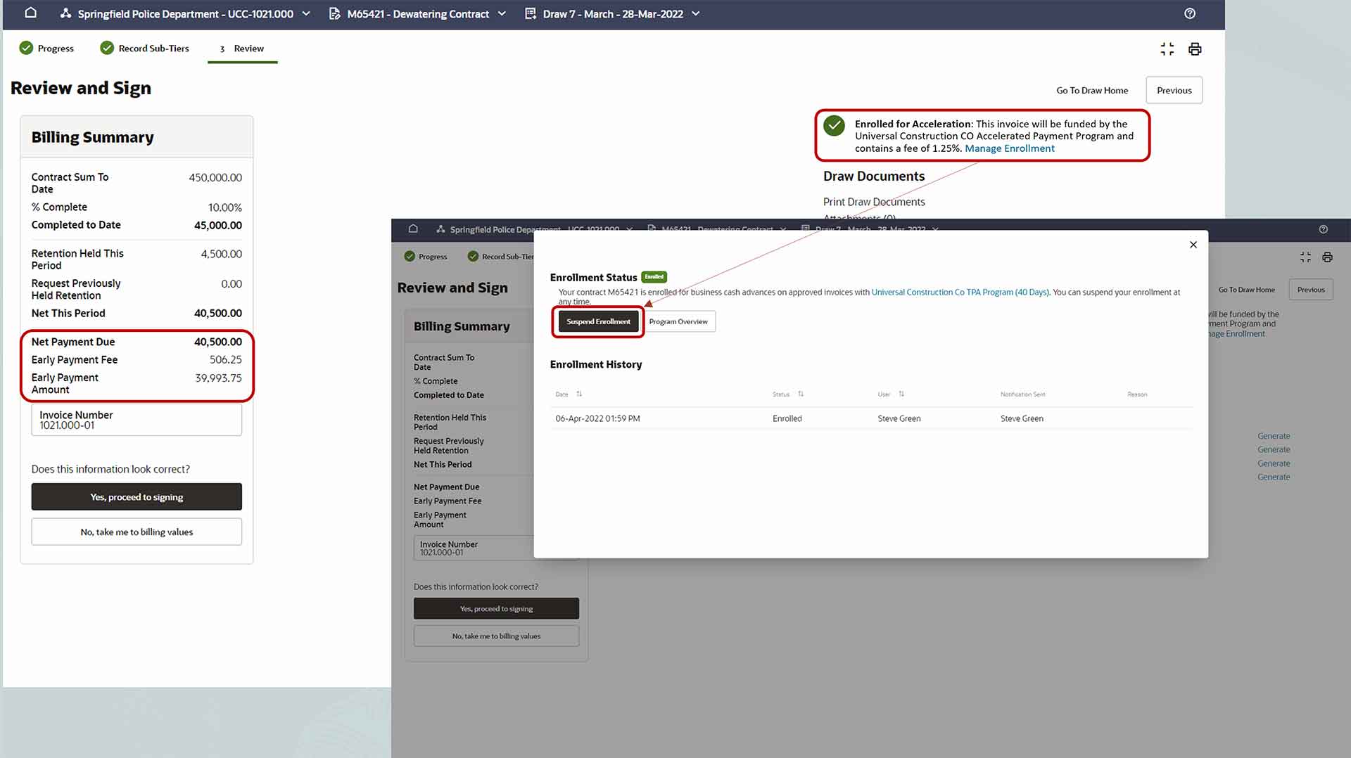Sort enrollment history by User column
1351x758 pixels.
901,394
